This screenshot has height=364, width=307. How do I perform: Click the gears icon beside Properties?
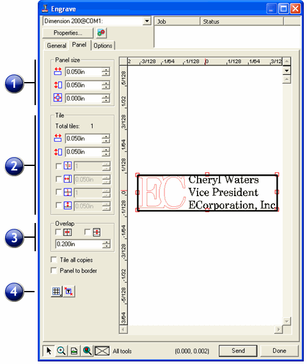[101, 33]
